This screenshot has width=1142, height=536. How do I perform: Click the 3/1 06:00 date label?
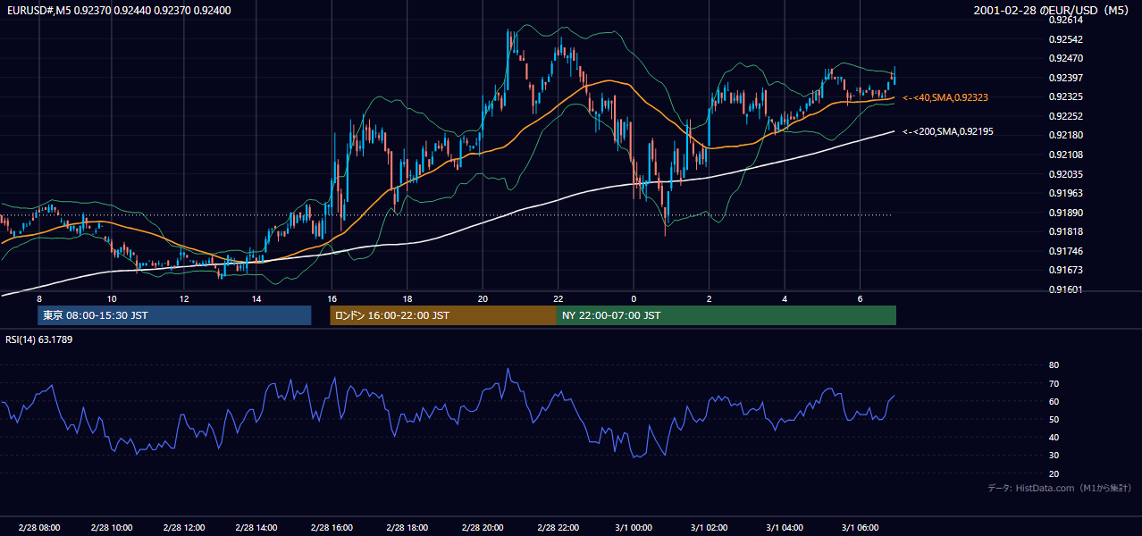pos(860,528)
